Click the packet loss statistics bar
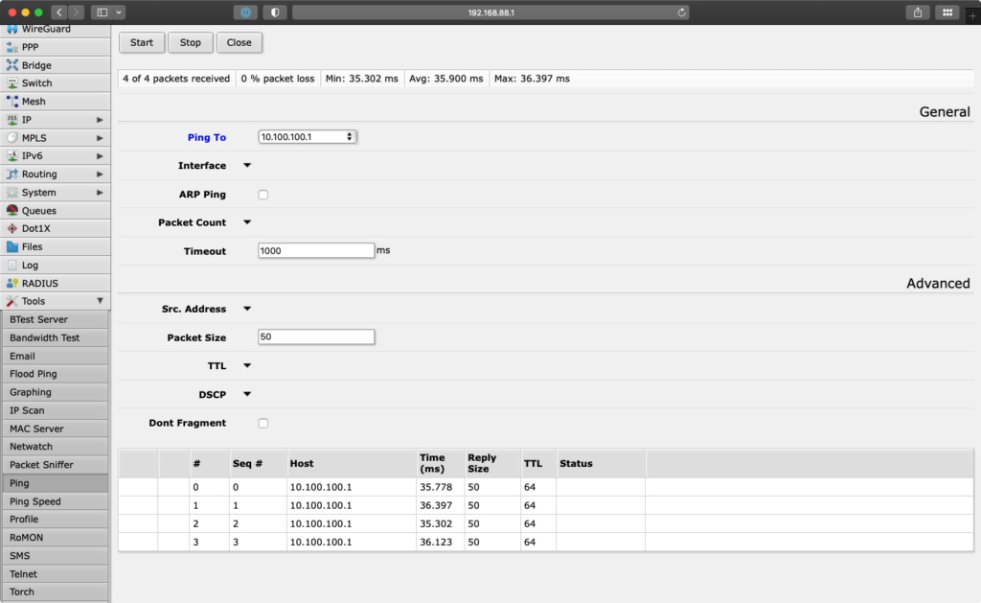981x603 pixels. pos(278,78)
